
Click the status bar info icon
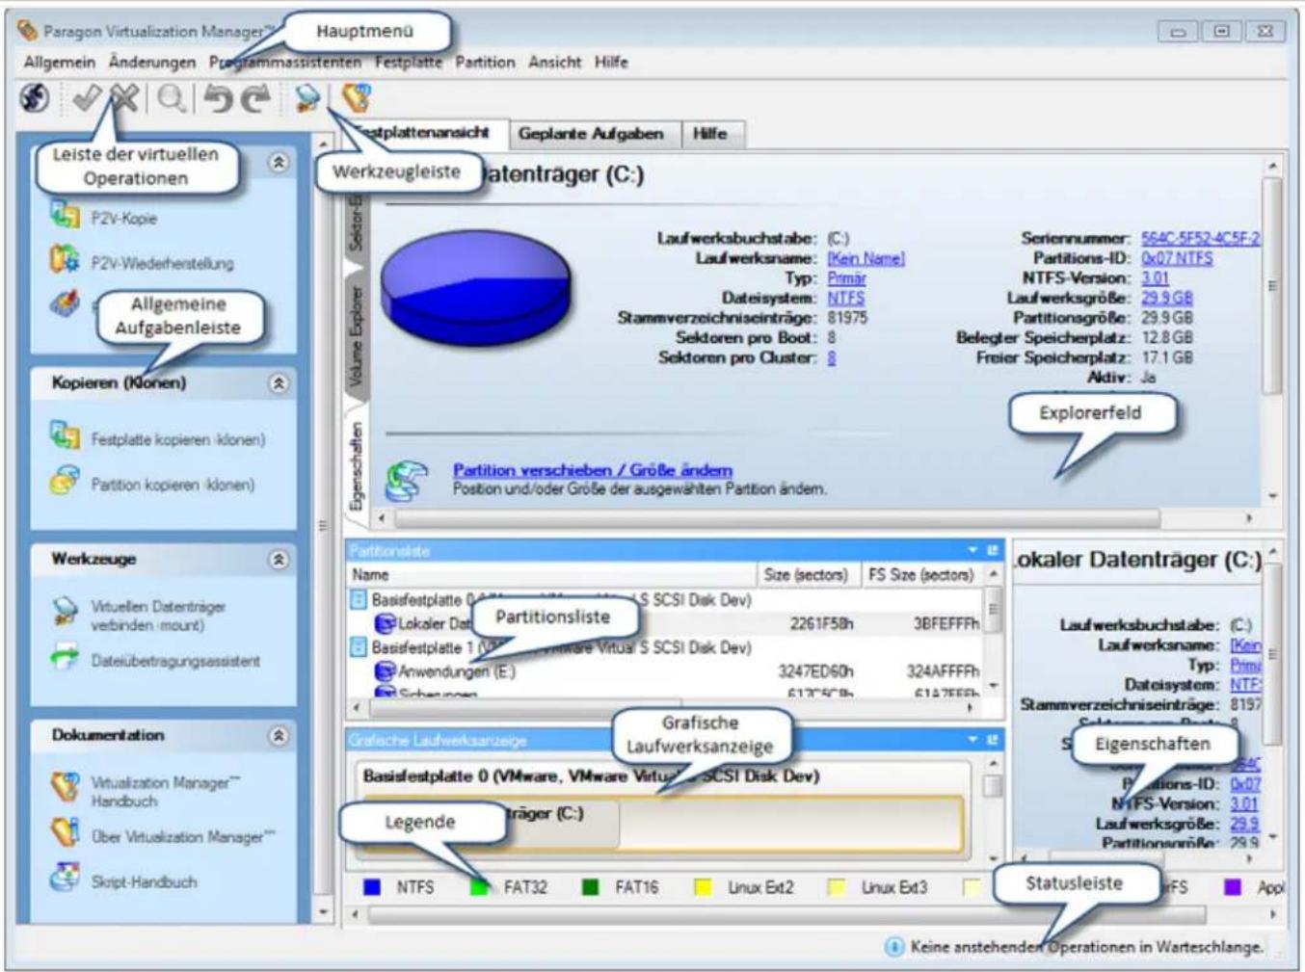point(893,947)
